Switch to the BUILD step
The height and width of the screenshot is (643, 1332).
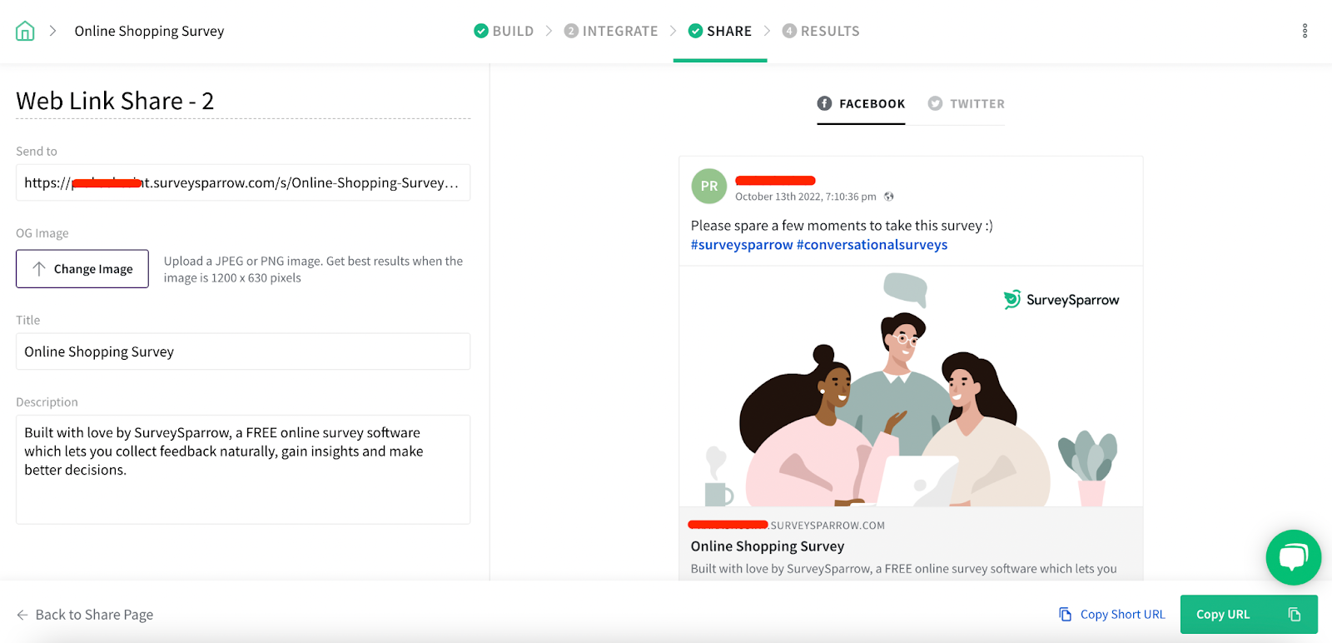coord(504,31)
